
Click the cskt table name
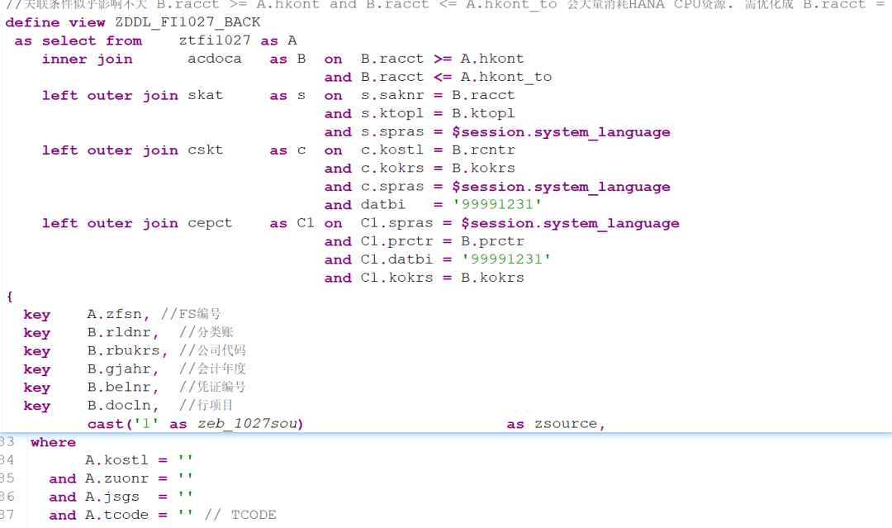206,150
